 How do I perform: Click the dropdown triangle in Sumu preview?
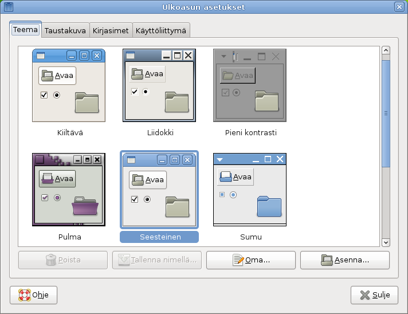[x=220, y=159]
